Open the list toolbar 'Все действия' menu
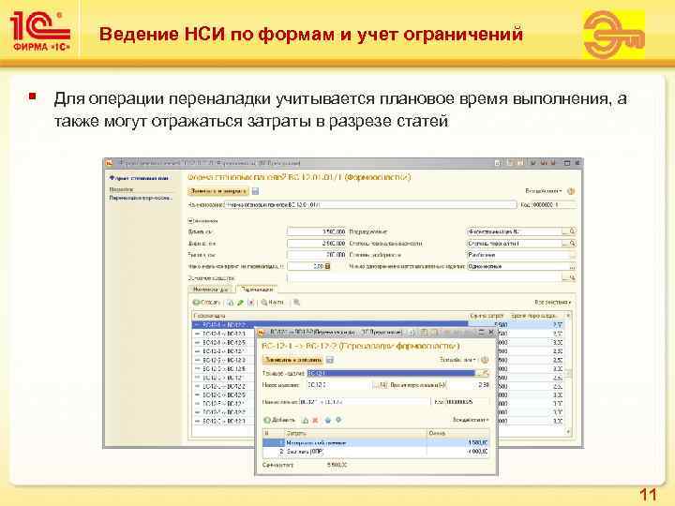Image resolution: width=675 pixels, height=506 pixels. 553,303
